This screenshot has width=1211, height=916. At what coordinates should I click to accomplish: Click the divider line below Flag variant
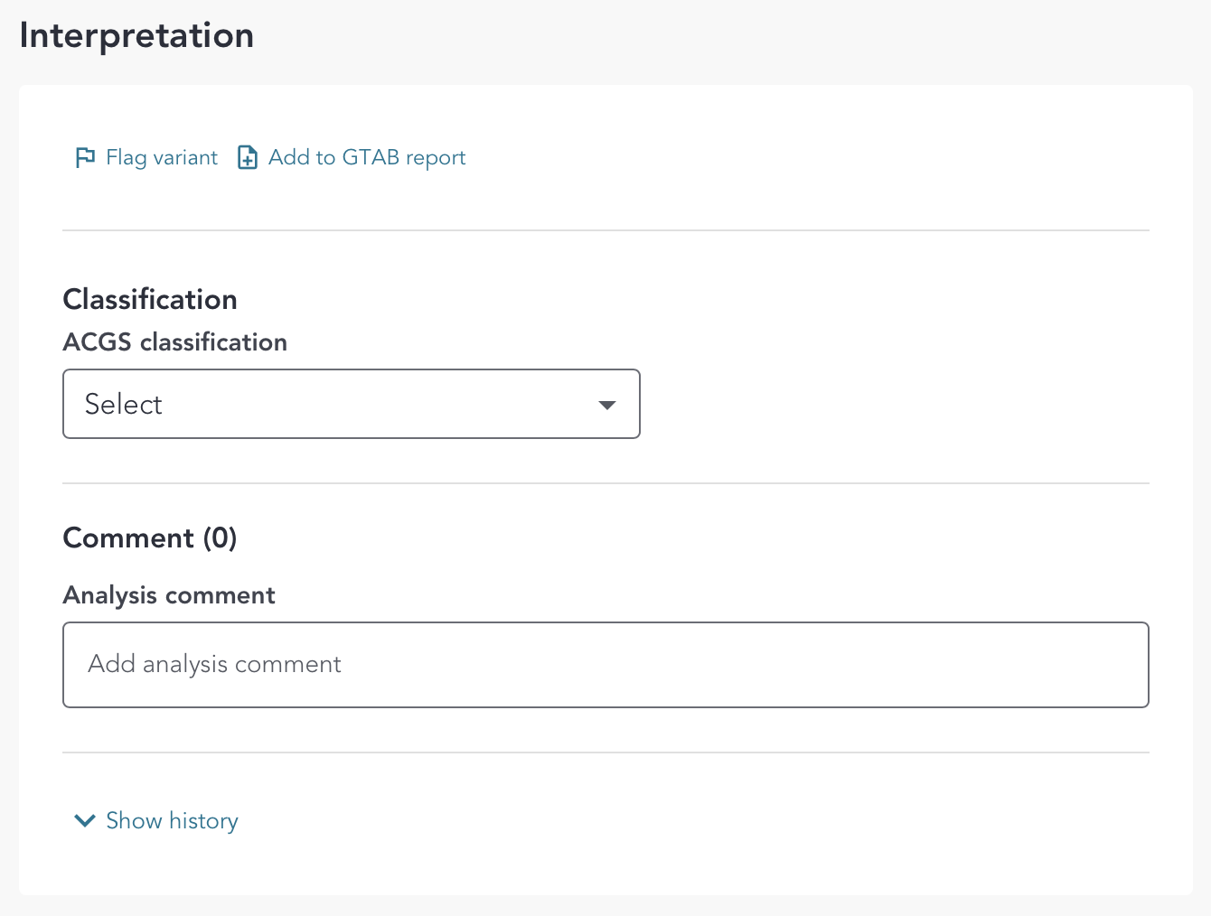[x=605, y=230]
